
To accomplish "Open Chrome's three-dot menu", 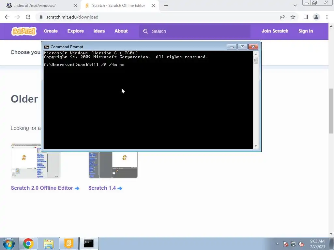I will (x=327, y=17).
